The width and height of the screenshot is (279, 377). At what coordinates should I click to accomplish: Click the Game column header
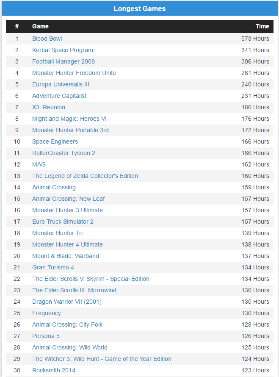pos(40,26)
